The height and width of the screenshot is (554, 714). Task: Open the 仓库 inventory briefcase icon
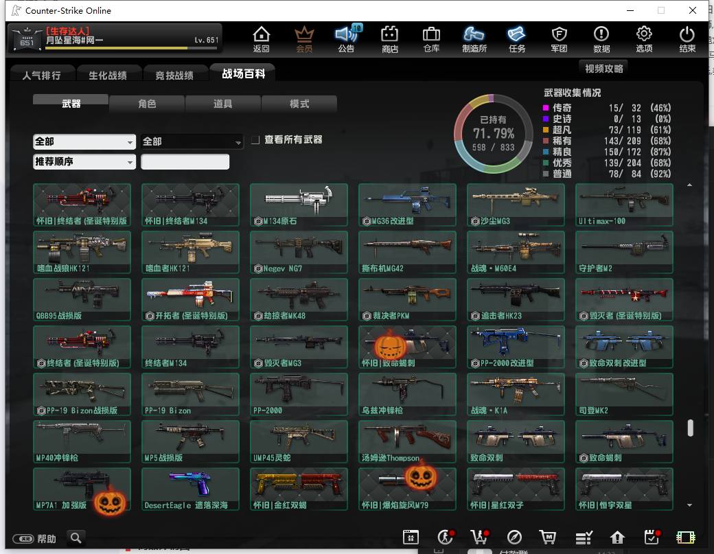431,39
